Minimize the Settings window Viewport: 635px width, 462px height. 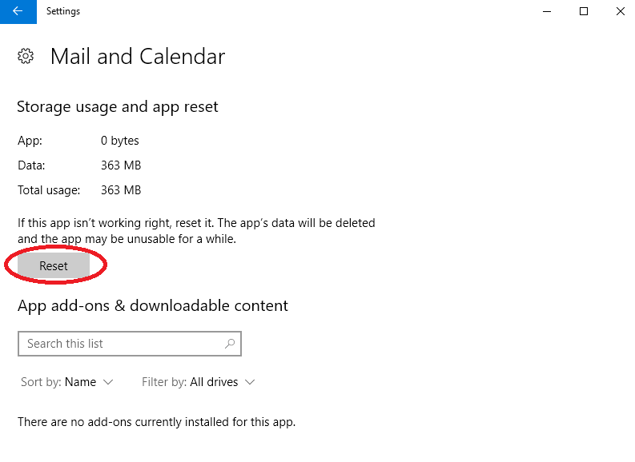(x=547, y=11)
